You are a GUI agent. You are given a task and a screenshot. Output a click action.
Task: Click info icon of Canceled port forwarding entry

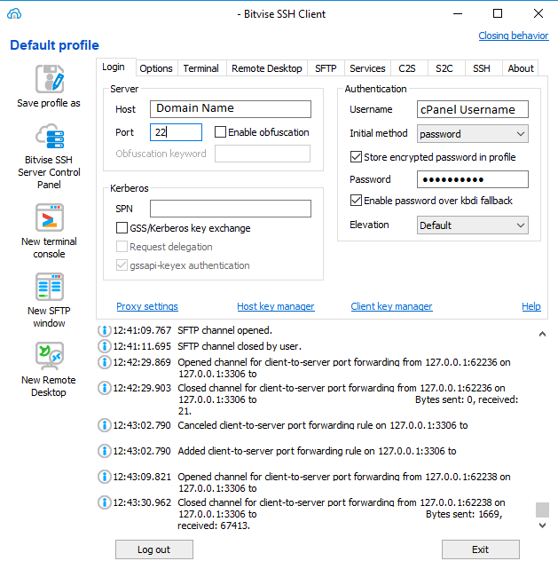(104, 425)
